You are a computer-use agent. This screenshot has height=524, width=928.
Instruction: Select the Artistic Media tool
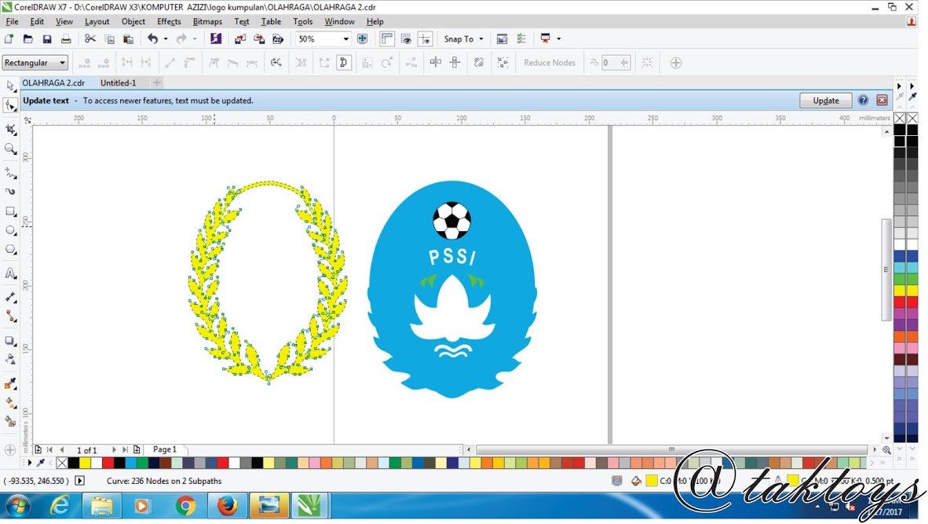[11, 192]
